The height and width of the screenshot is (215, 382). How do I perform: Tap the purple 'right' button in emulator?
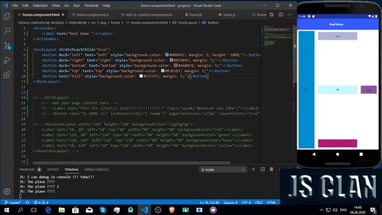(369, 90)
